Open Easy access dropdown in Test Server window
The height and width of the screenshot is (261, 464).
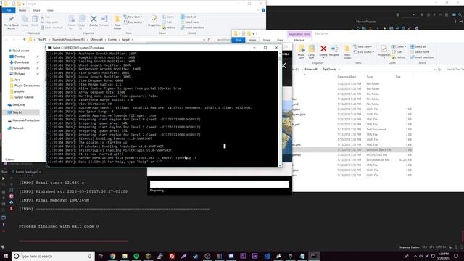click(364, 52)
